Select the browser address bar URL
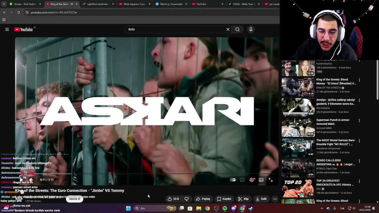Viewport: 379px width, 213px height. pyautogui.click(x=54, y=12)
